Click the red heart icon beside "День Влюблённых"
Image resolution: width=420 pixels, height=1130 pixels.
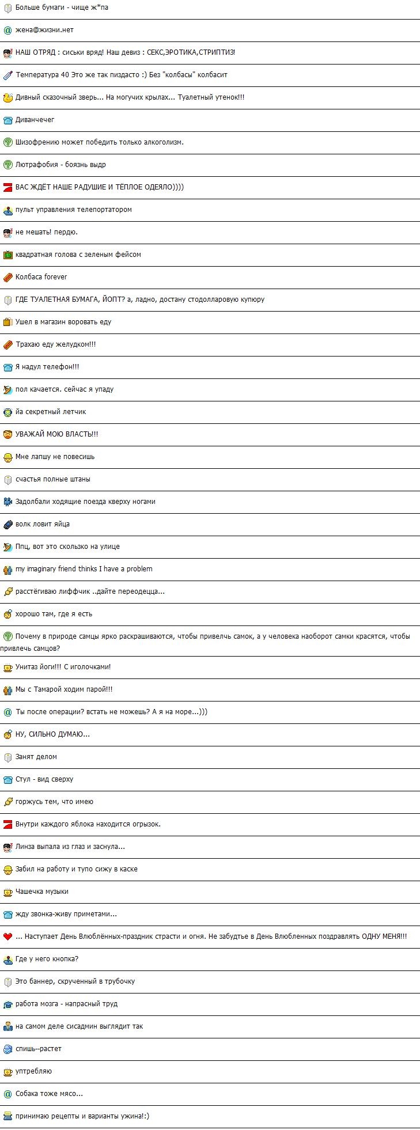pos(7,936)
